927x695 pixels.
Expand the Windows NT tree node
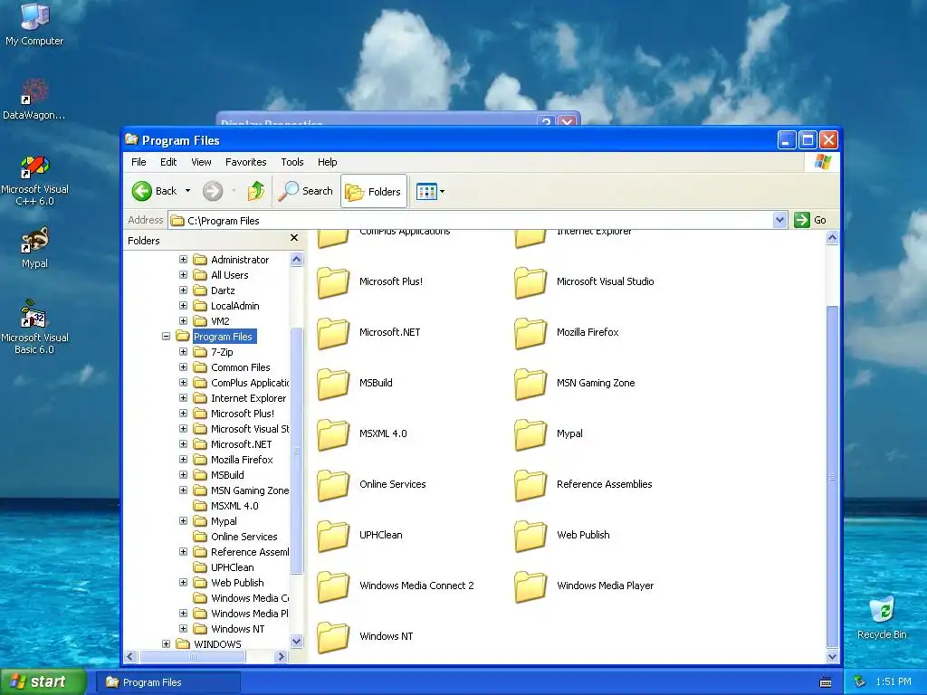point(183,628)
